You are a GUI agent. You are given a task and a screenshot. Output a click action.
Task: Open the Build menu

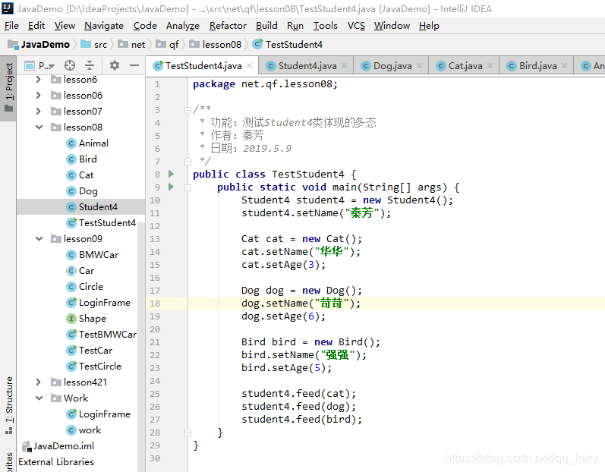click(x=266, y=26)
